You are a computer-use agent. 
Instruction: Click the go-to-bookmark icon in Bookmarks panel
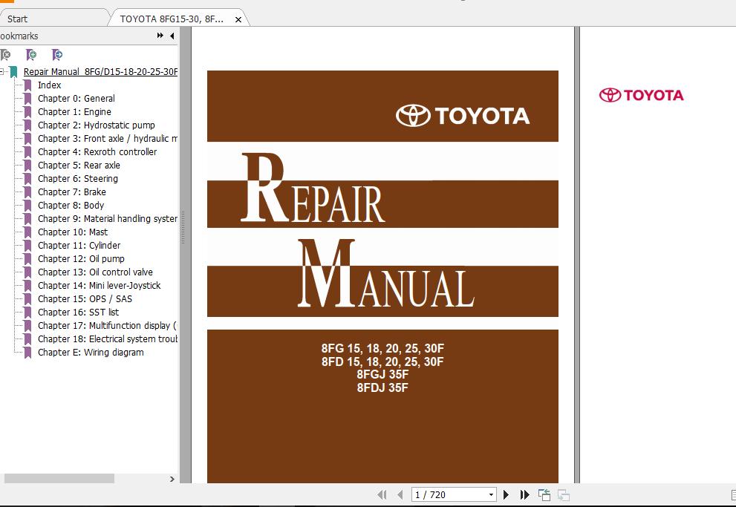(56, 55)
